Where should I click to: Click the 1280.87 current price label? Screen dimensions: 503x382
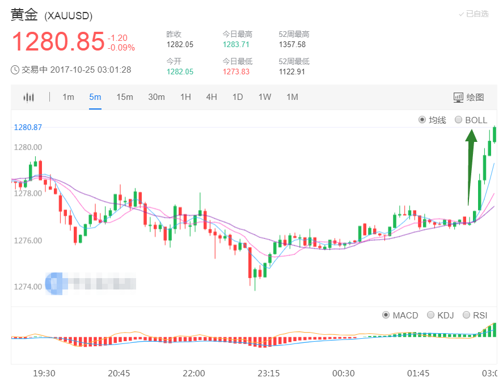pos(28,127)
